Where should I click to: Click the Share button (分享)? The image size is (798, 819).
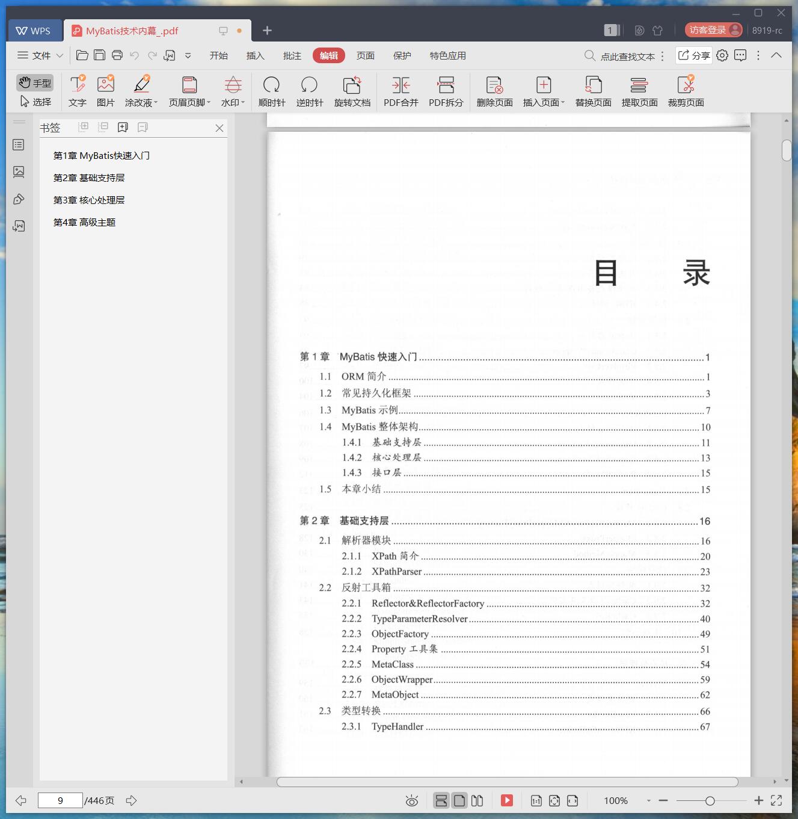[x=694, y=55]
